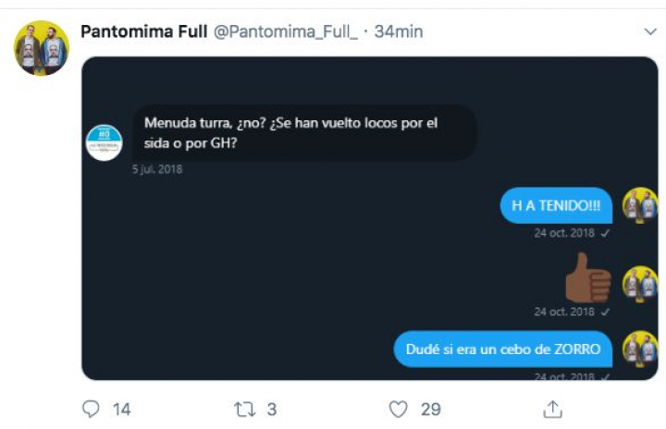This screenshot has width=666, height=429.
Task: Click the avatar next to the thumbs-up
Action: click(639, 284)
